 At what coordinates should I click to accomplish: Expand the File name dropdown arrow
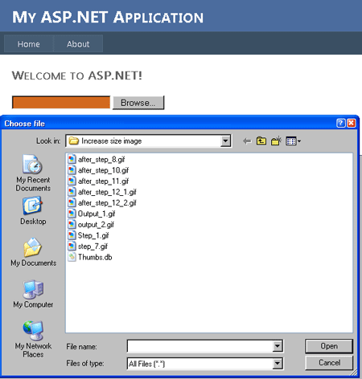[278, 346]
